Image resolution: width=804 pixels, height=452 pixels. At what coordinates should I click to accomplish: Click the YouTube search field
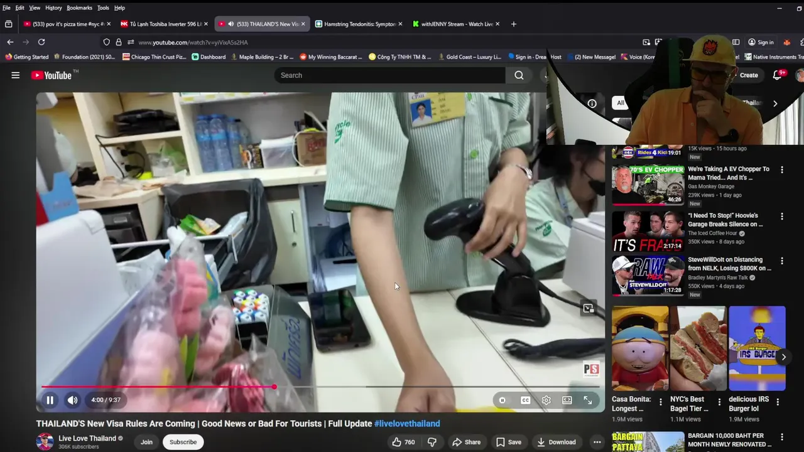tap(389, 75)
